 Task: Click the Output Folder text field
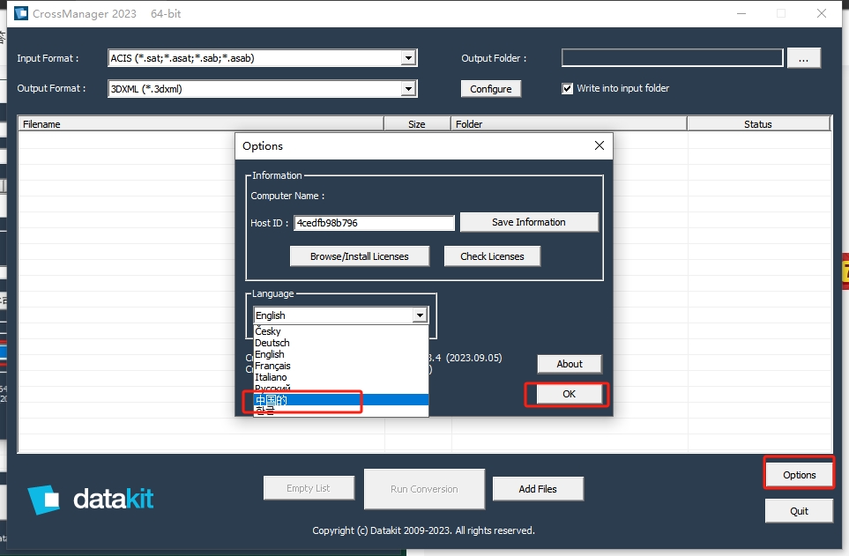click(672, 57)
